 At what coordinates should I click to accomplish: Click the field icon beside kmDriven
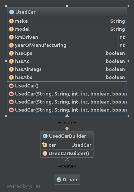tap(11, 37)
